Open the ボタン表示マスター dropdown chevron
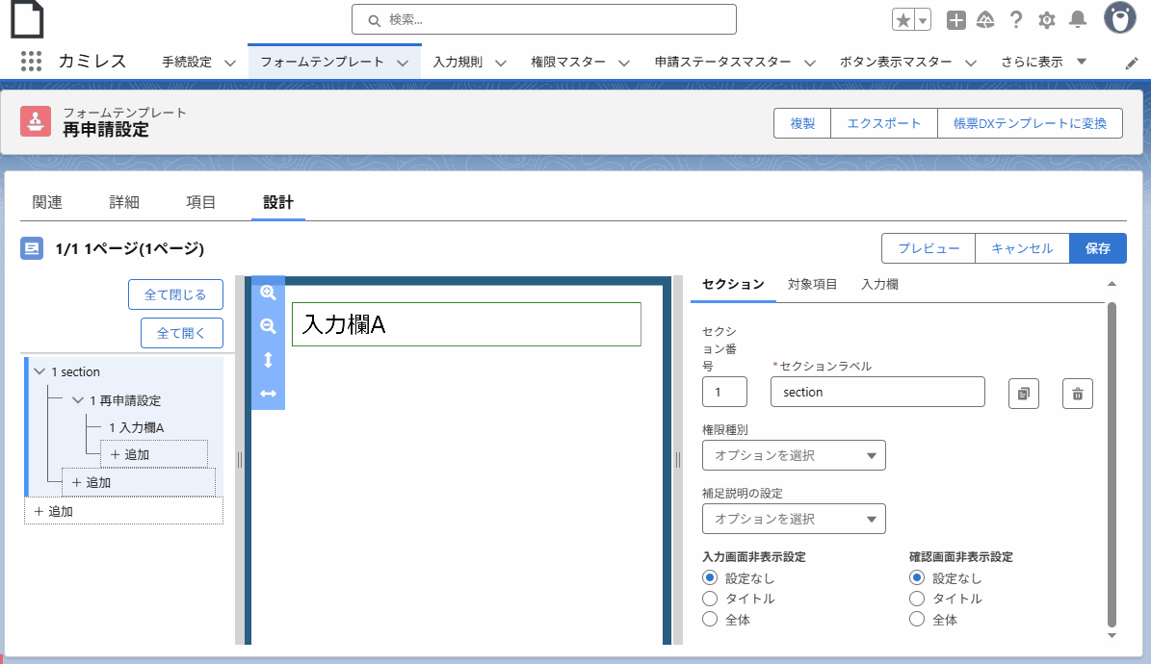 [971, 64]
